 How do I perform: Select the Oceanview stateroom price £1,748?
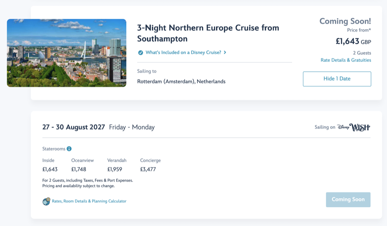click(79, 169)
